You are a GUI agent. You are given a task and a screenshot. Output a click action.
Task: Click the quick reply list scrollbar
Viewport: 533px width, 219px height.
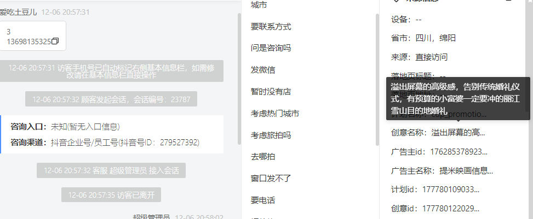[x=377, y=80]
